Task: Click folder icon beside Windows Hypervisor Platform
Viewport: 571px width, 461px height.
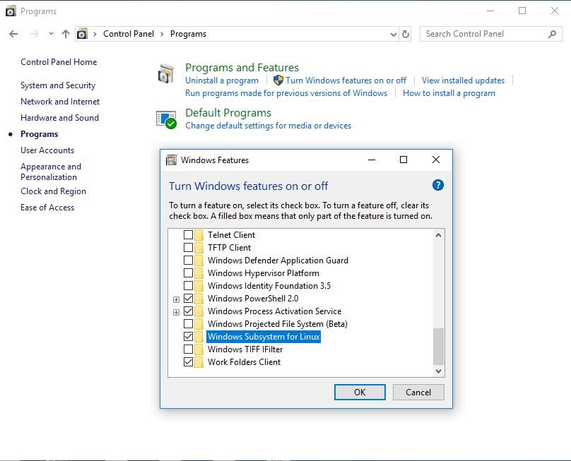Action: click(x=199, y=273)
